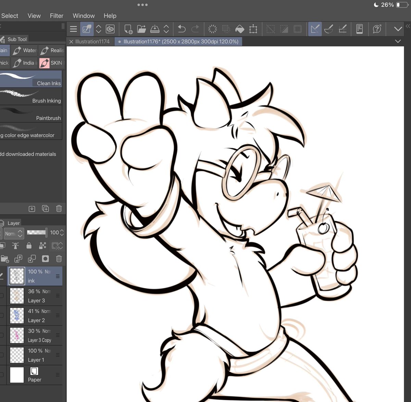Image resolution: width=411 pixels, height=402 pixels.
Task: Click the import sub tool icon
Action: pyautogui.click(x=32, y=208)
